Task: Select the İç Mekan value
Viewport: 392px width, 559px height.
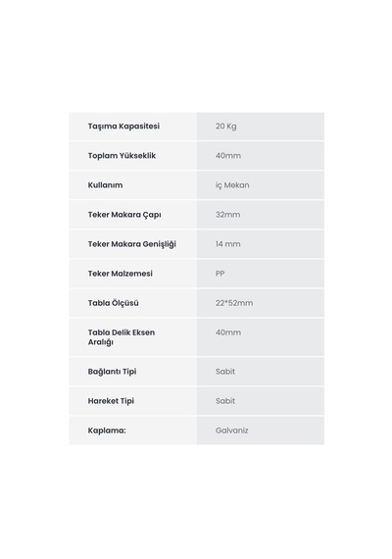Action: (232, 185)
